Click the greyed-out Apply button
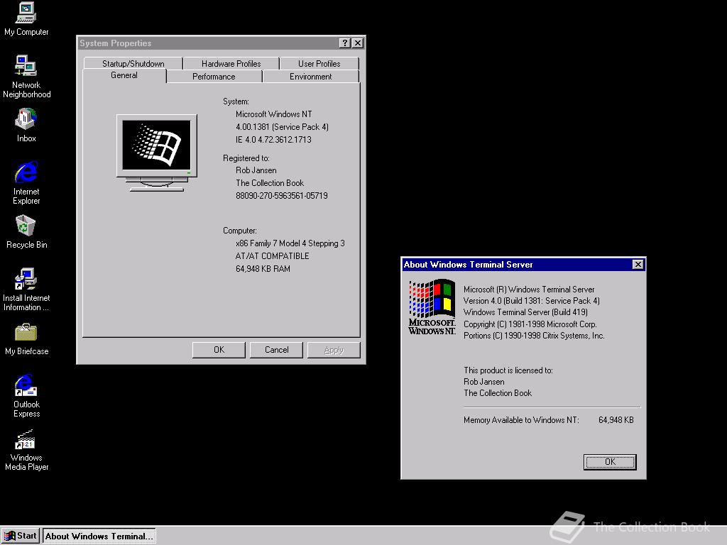Viewport: 727px width, 545px height. (x=334, y=350)
